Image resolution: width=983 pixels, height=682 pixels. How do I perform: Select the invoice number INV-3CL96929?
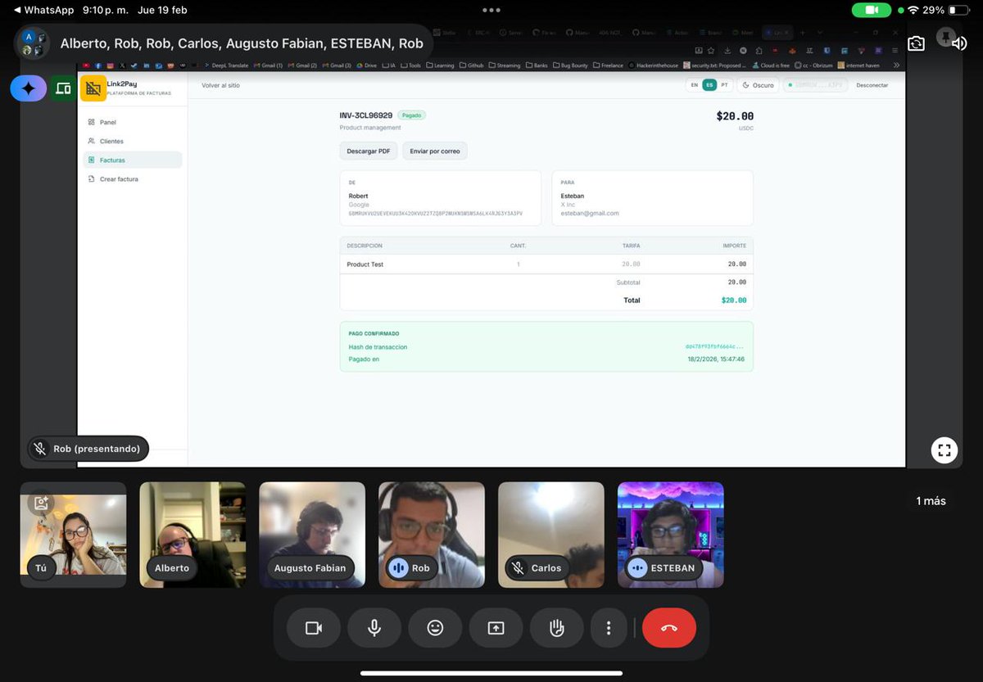[x=365, y=115]
